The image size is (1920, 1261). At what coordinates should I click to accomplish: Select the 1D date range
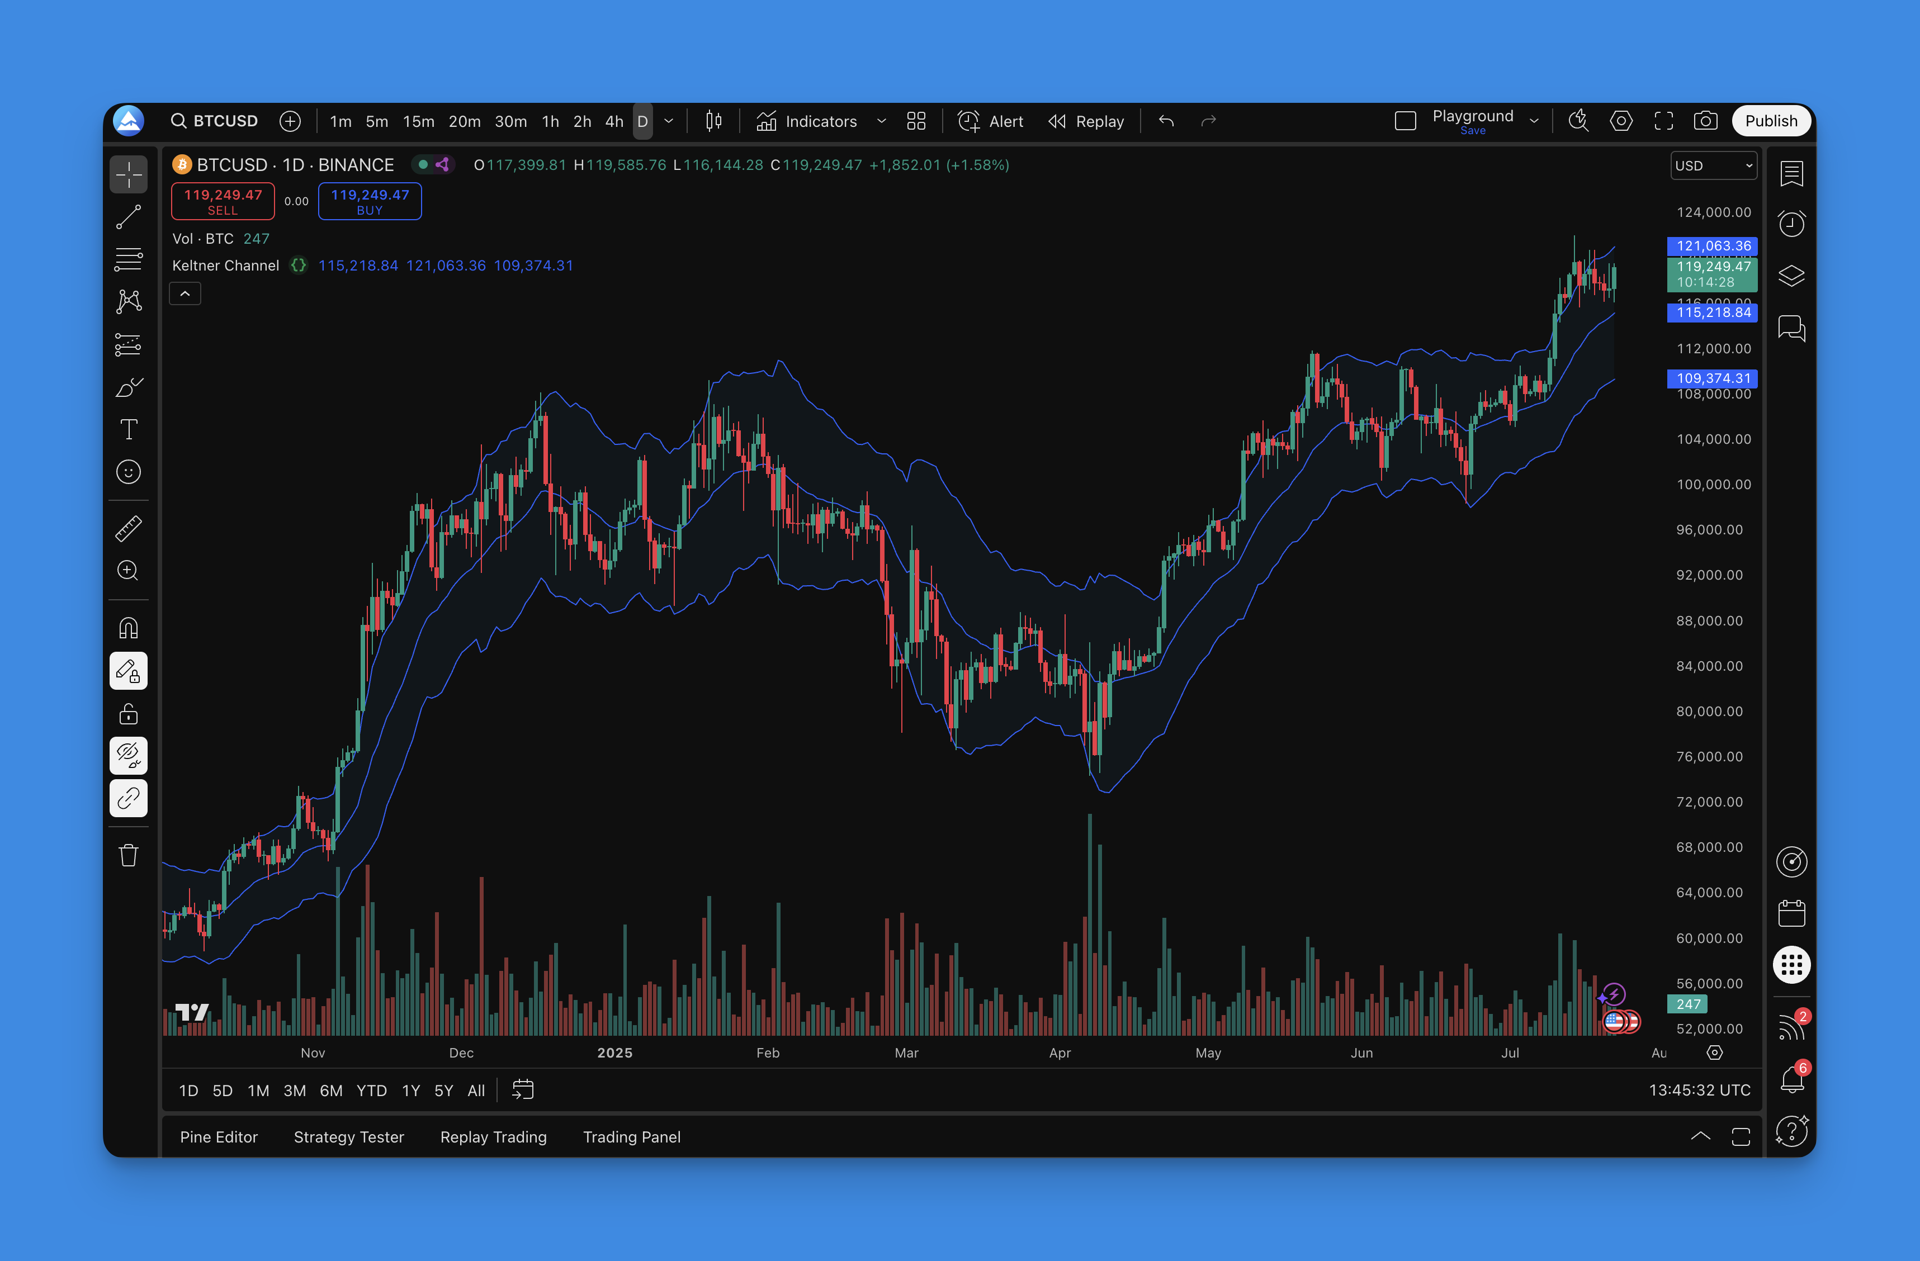pos(188,1090)
